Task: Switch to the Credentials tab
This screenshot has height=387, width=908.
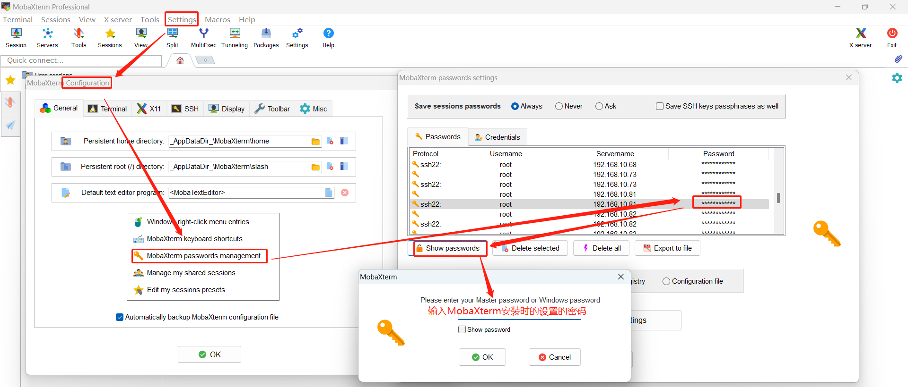Action: 498,137
